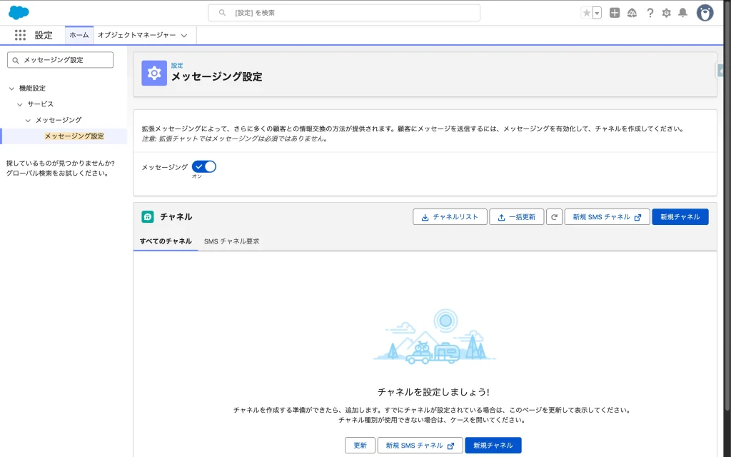Collapse the 機能設定 tree section
Image resolution: width=731 pixels, height=457 pixels.
11,88
